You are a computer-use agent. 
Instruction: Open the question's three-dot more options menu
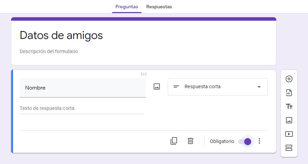point(259,141)
